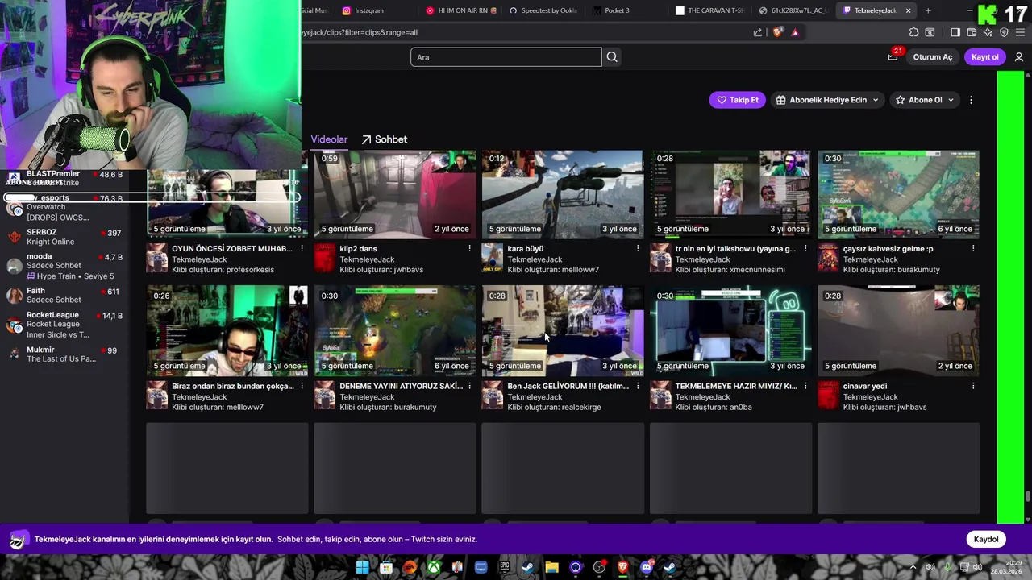Open RocketLeague channel in sidebar
This screenshot has height=580, width=1032.
tap(64, 325)
